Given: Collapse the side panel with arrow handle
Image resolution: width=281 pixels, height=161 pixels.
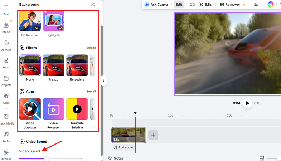Looking at the screenshot, I should pos(103,80).
